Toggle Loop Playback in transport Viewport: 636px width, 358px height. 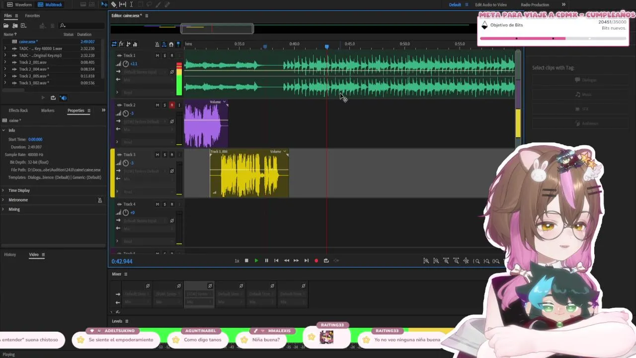pos(326,261)
